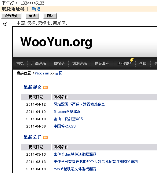Open the 厂商列表 nav menu item
Screen dimensions: 157x173
pos(38,63)
